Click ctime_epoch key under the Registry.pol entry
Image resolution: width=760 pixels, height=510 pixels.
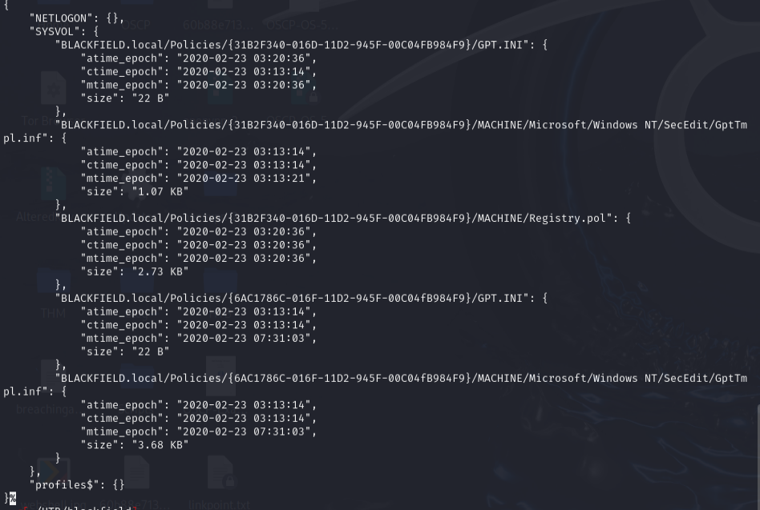click(122, 245)
